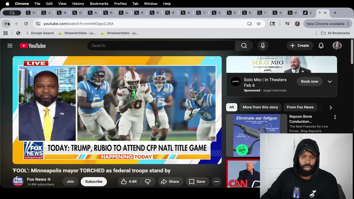
Task: Switch to the X tab labeled jc
Action: coord(124,13)
